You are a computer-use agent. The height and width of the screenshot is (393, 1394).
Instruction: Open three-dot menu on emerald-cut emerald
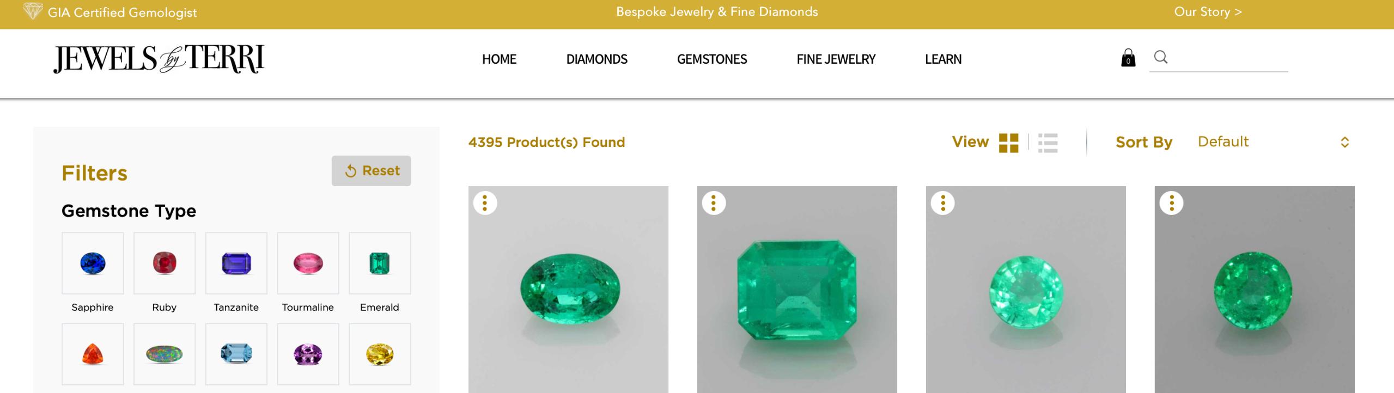(714, 203)
